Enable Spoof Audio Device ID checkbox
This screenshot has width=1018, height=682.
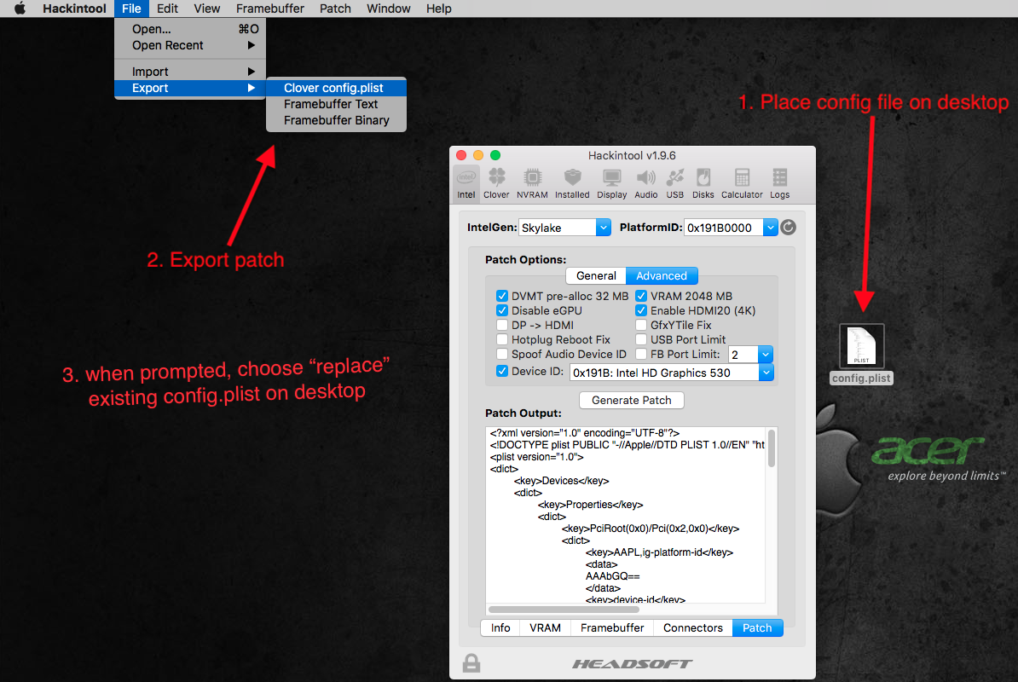point(502,355)
